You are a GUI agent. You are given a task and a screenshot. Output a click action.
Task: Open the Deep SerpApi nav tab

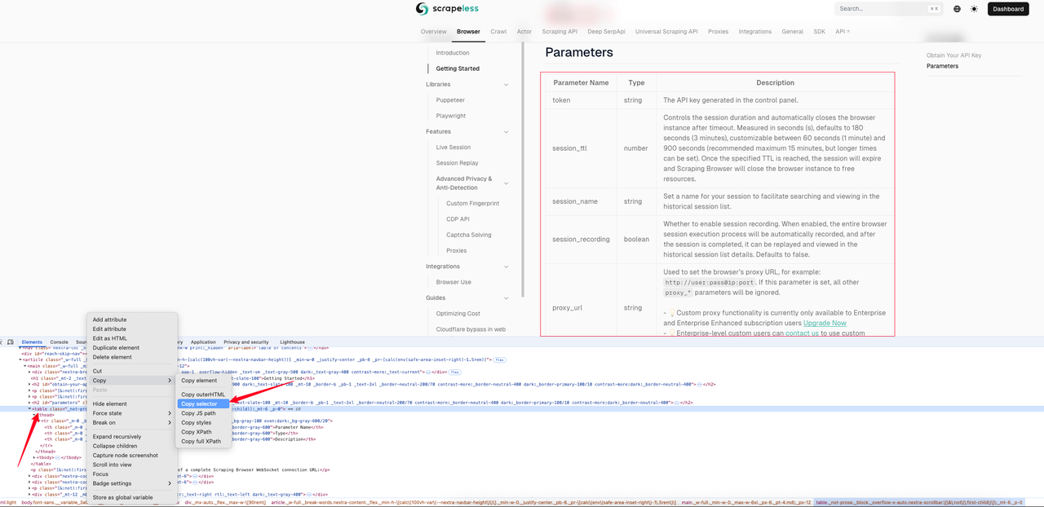(606, 32)
